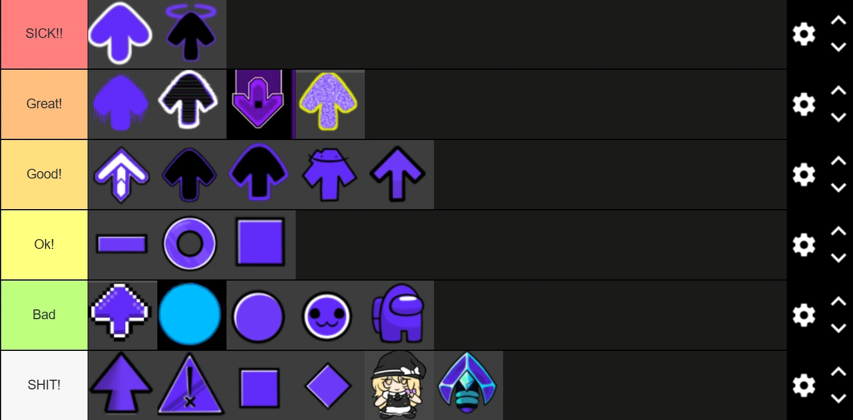The image size is (853, 420).
Task: Select the cyan circle in Bad tier
Action: [192, 315]
